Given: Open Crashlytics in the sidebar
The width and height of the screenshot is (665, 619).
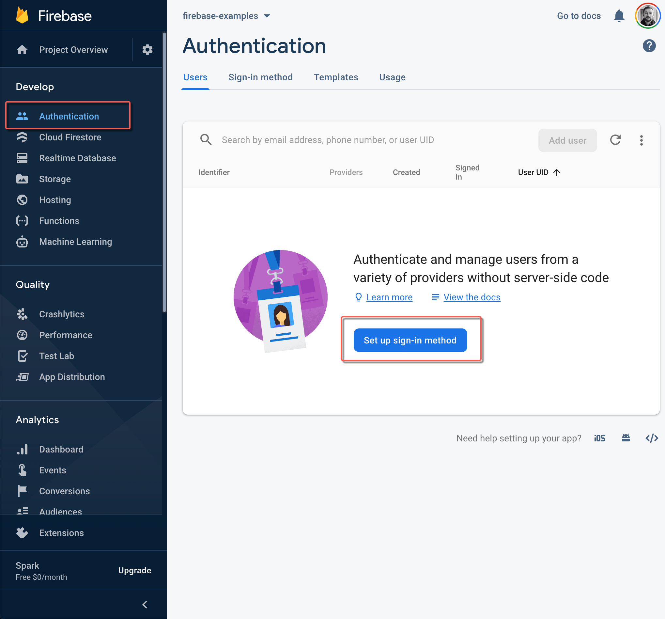Looking at the screenshot, I should 62,314.
